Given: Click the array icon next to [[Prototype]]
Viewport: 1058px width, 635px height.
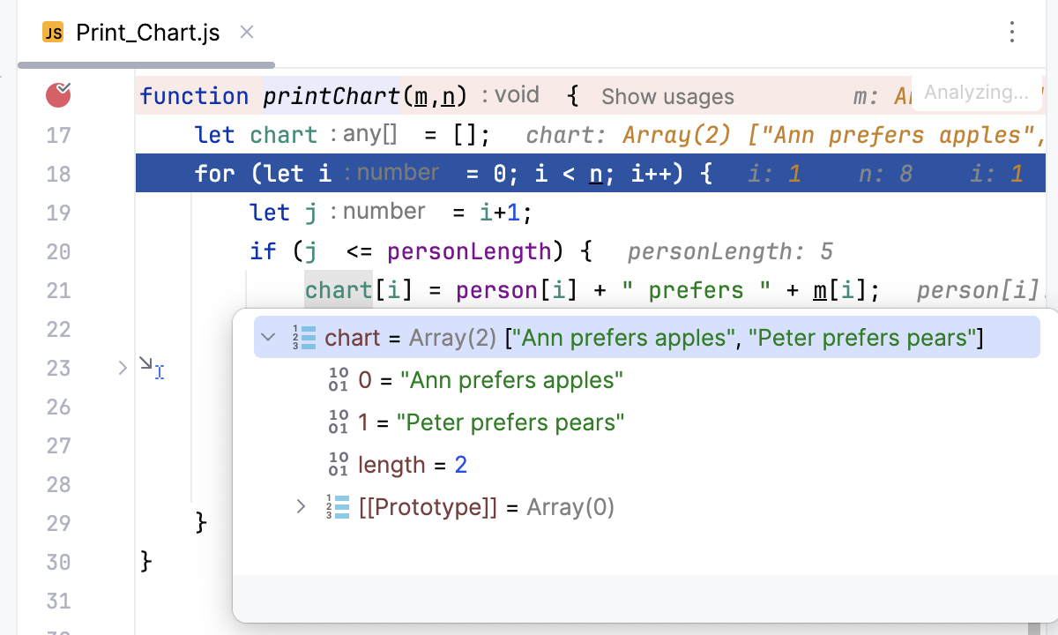Looking at the screenshot, I should click(x=338, y=506).
